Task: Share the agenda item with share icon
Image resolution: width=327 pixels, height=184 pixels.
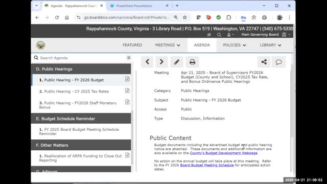Action: click(264, 62)
